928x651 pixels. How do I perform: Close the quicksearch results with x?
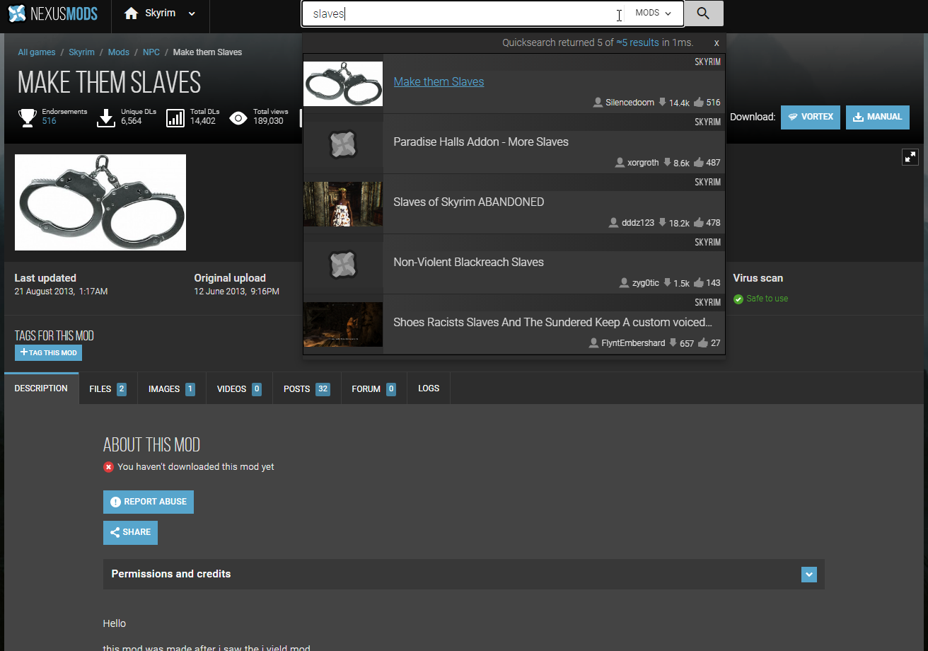click(x=717, y=42)
